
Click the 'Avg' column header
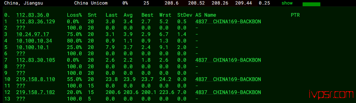pos(128,15)
